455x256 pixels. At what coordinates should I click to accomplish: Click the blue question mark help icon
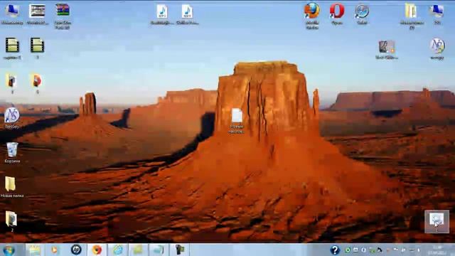click(335, 250)
